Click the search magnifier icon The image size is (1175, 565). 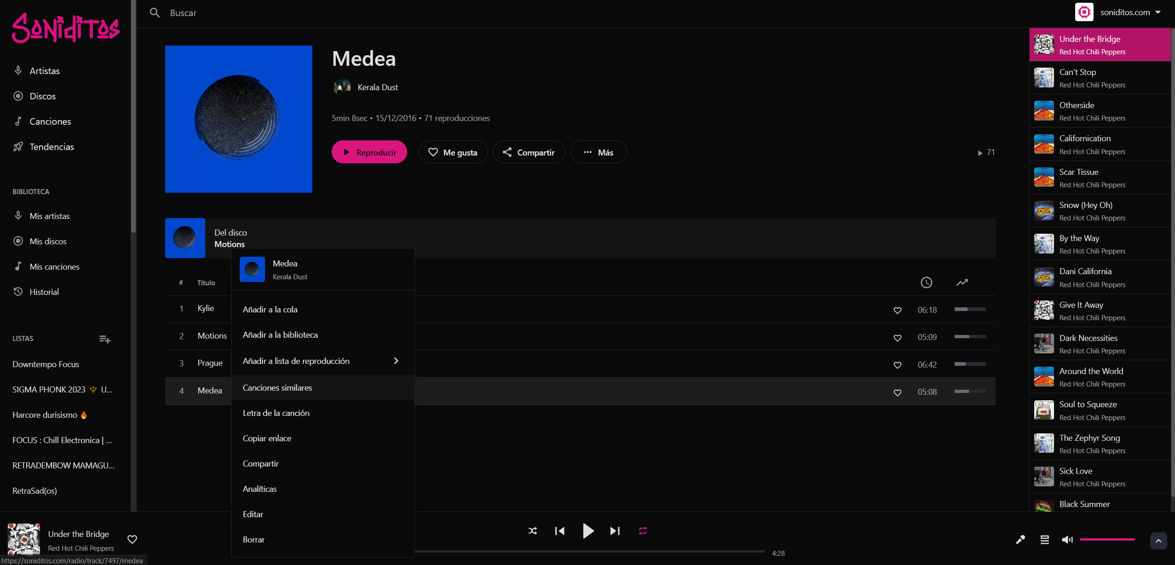155,13
